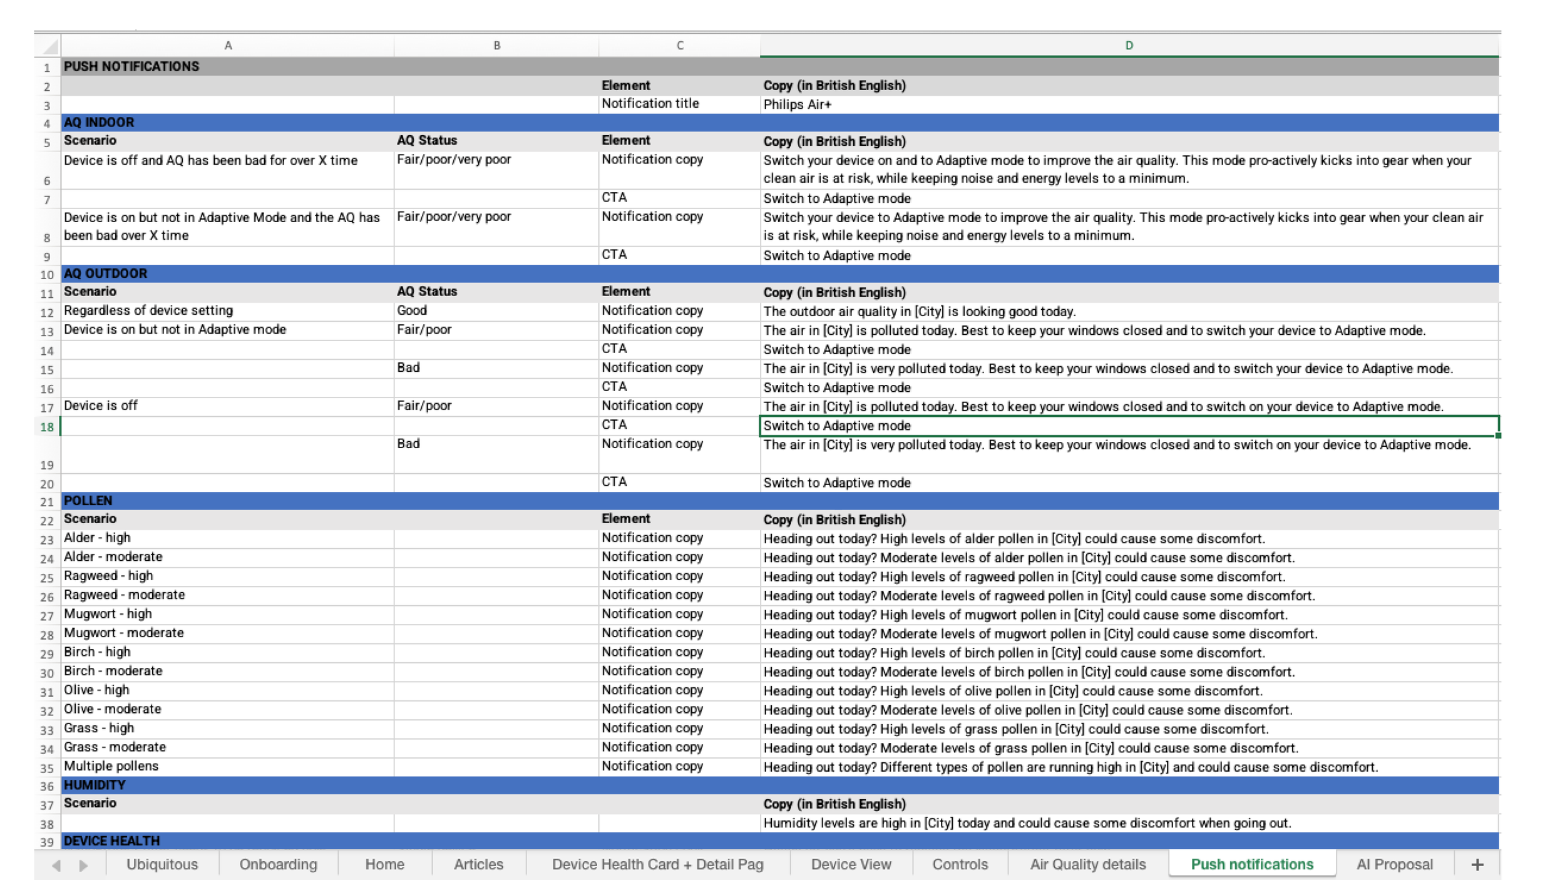Switch to the Device View tab
Image resolution: width=1565 pixels, height=880 pixels.
point(851,864)
